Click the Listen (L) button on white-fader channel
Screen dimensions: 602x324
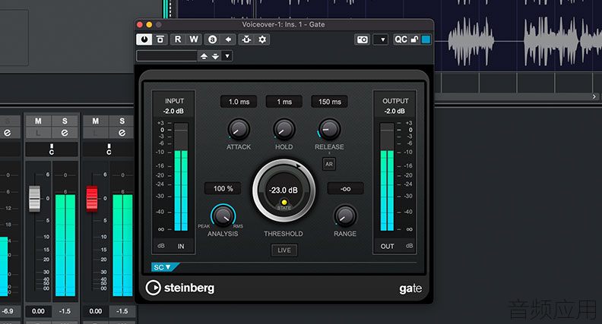pos(38,133)
